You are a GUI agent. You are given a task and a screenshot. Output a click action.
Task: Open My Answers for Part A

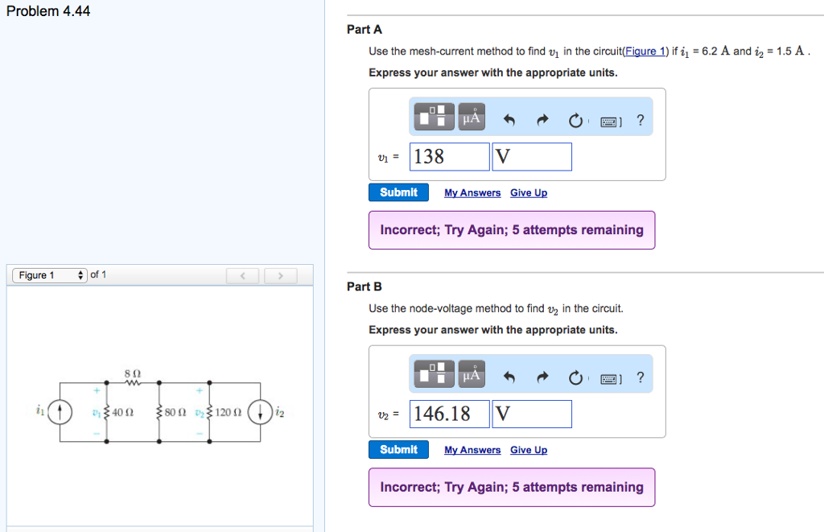(x=472, y=192)
